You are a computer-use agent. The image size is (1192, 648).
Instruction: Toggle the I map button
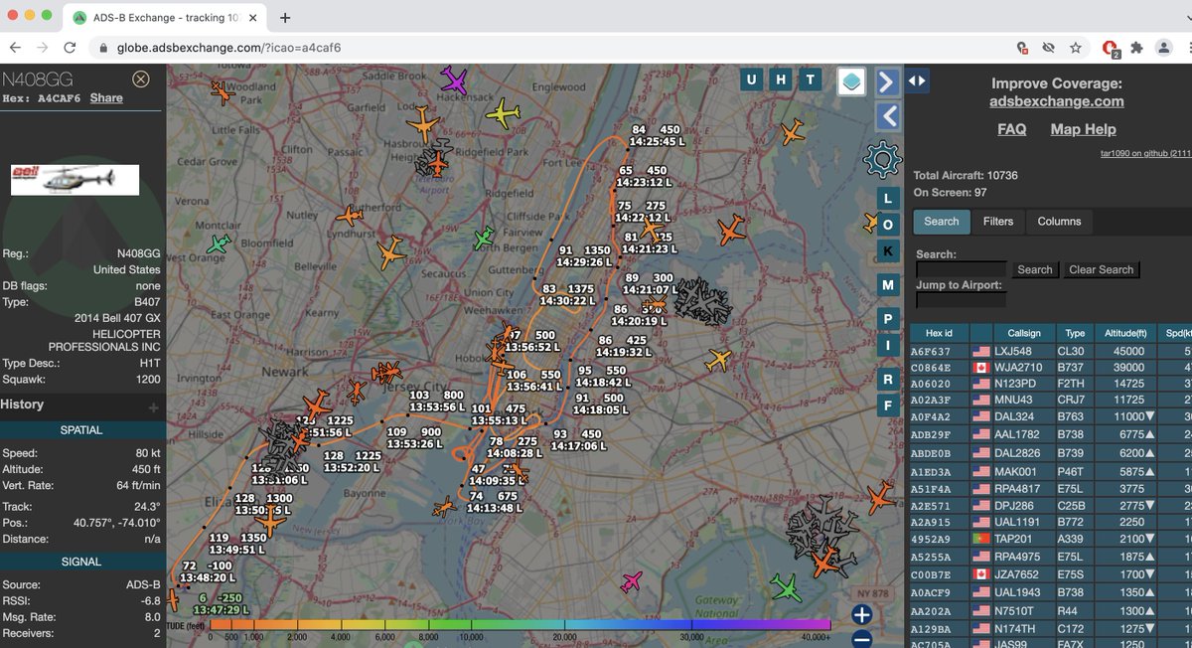coord(888,345)
